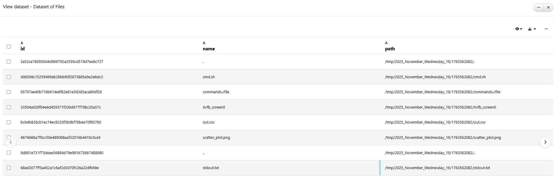Select the checkbox for out.csv row
554x190 pixels.
pos(9,122)
